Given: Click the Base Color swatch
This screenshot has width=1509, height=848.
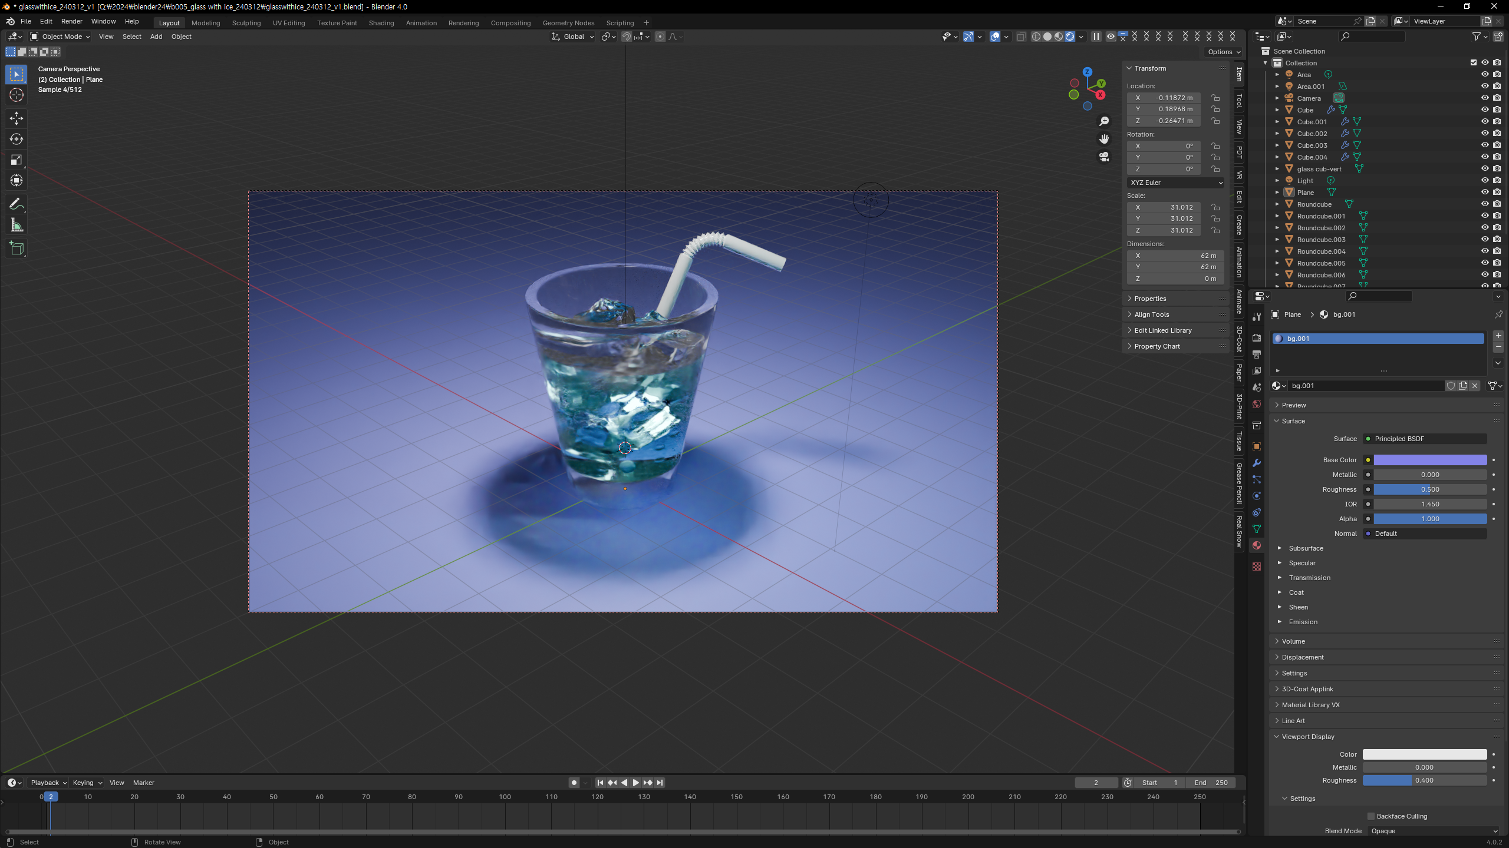Looking at the screenshot, I should coord(1430,460).
